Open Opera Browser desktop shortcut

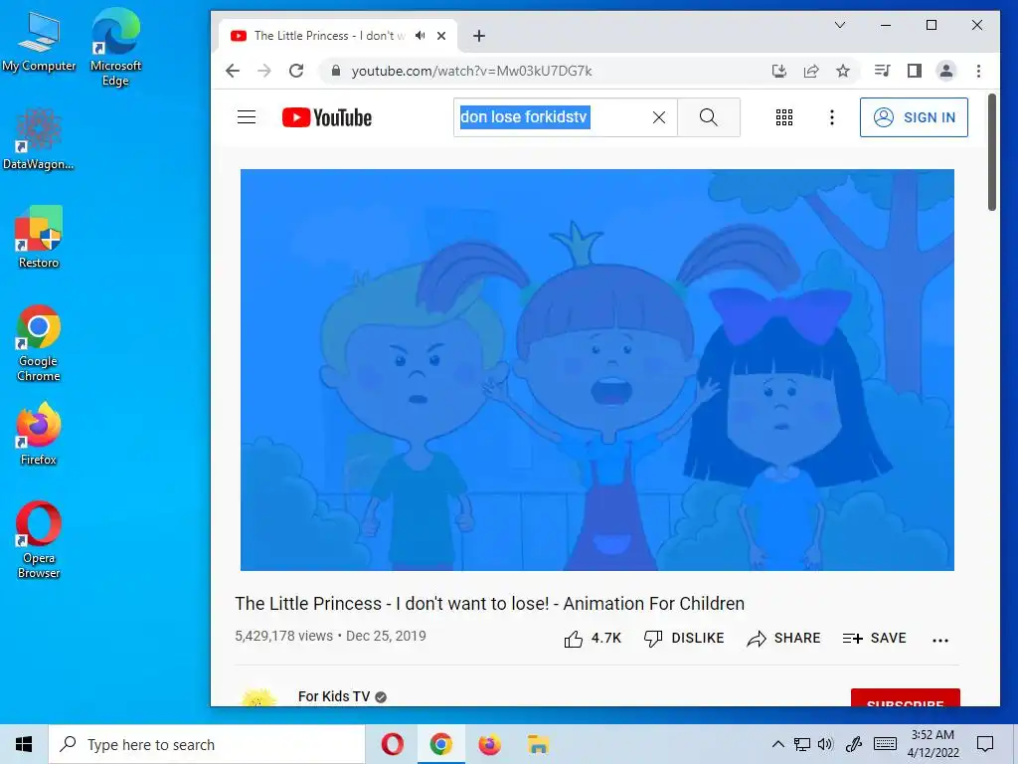tap(39, 540)
